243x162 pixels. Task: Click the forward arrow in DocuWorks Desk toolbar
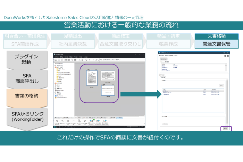pos(93,60)
